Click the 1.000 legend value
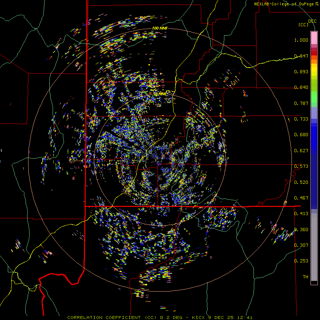The image size is (320, 320). point(301,40)
